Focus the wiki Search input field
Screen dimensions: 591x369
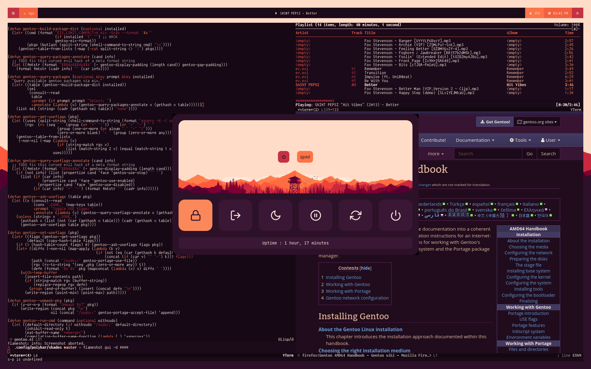pyautogui.click(x=488, y=154)
